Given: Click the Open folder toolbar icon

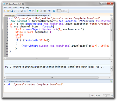Looking at the screenshot, I should point(8,11).
